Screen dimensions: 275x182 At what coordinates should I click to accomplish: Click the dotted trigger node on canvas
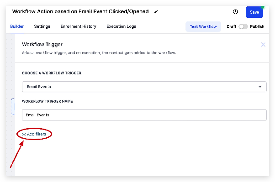(13, 106)
